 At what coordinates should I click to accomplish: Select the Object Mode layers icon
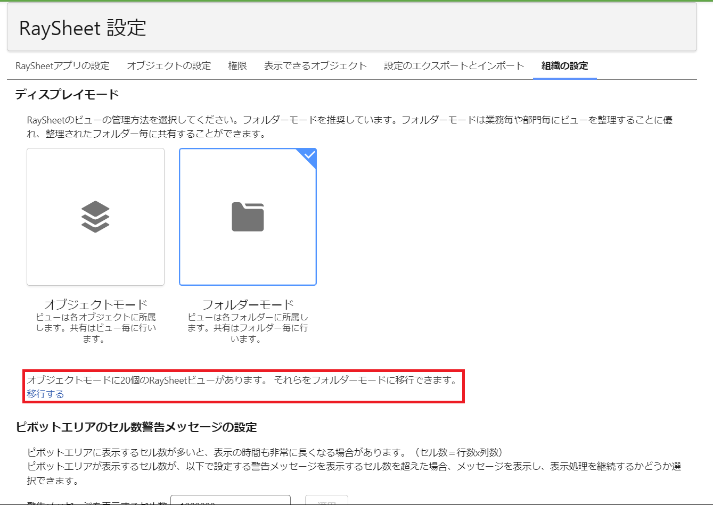click(95, 217)
